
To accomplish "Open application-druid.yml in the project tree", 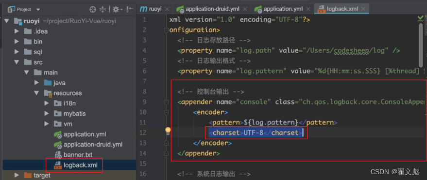I will [x=88, y=145].
